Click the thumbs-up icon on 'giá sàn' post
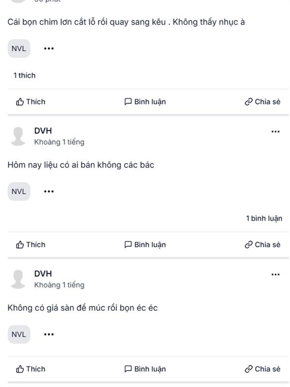Screen dimensions: 290x387 pos(20,369)
